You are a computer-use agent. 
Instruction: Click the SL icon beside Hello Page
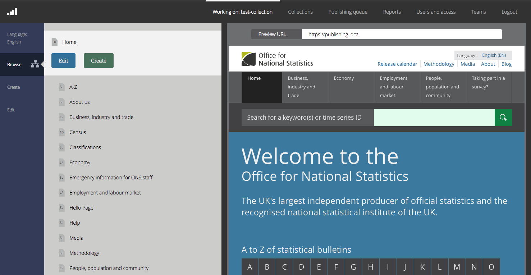62,208
